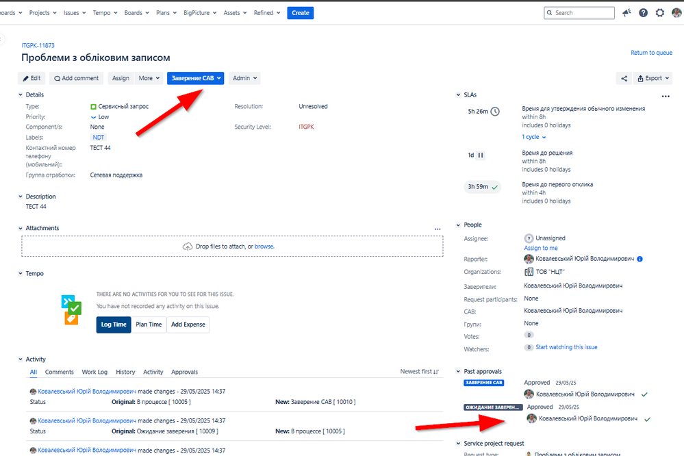The width and height of the screenshot is (684, 456).
Task: Switch to the Approvals tab
Action: (185, 372)
